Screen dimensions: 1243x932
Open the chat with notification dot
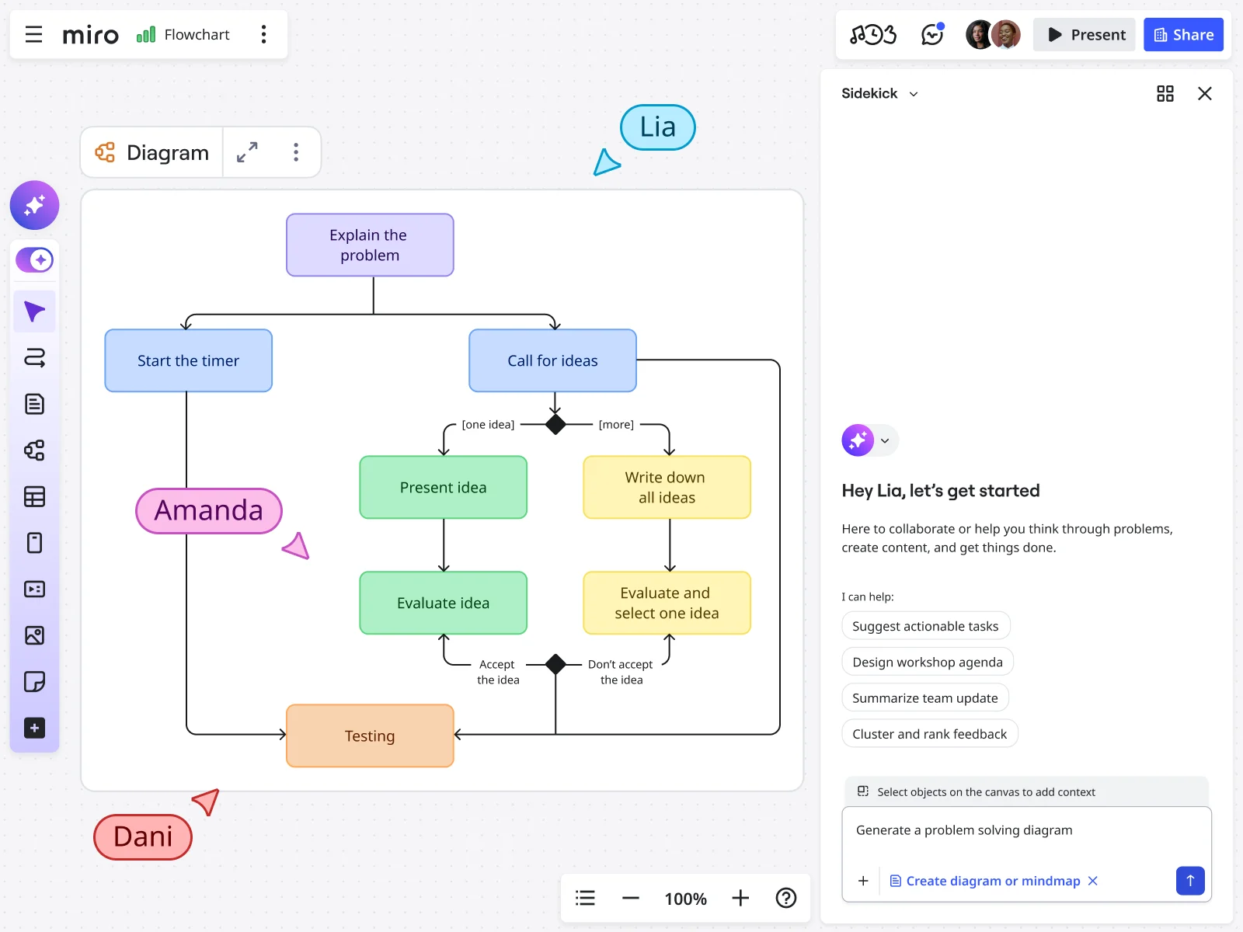[931, 34]
